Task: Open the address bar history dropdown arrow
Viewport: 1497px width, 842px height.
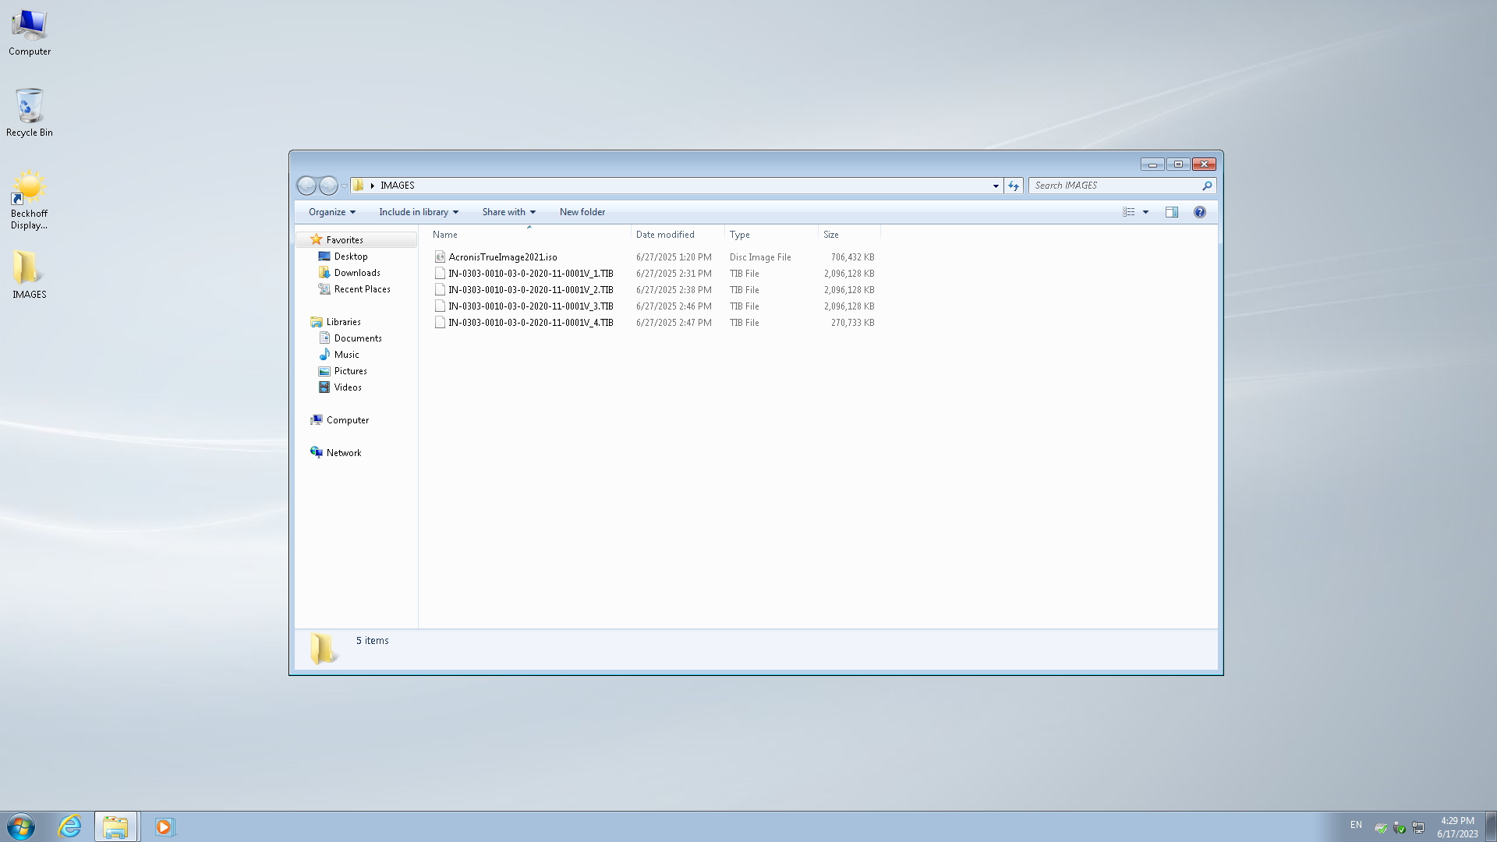Action: 996,186
